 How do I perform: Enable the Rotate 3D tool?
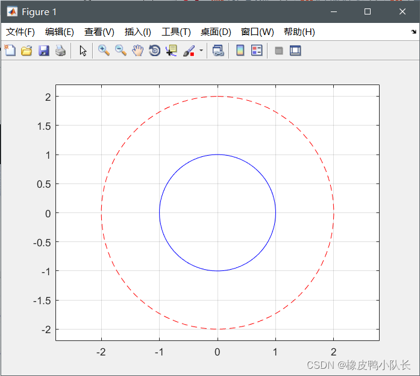tap(154, 51)
